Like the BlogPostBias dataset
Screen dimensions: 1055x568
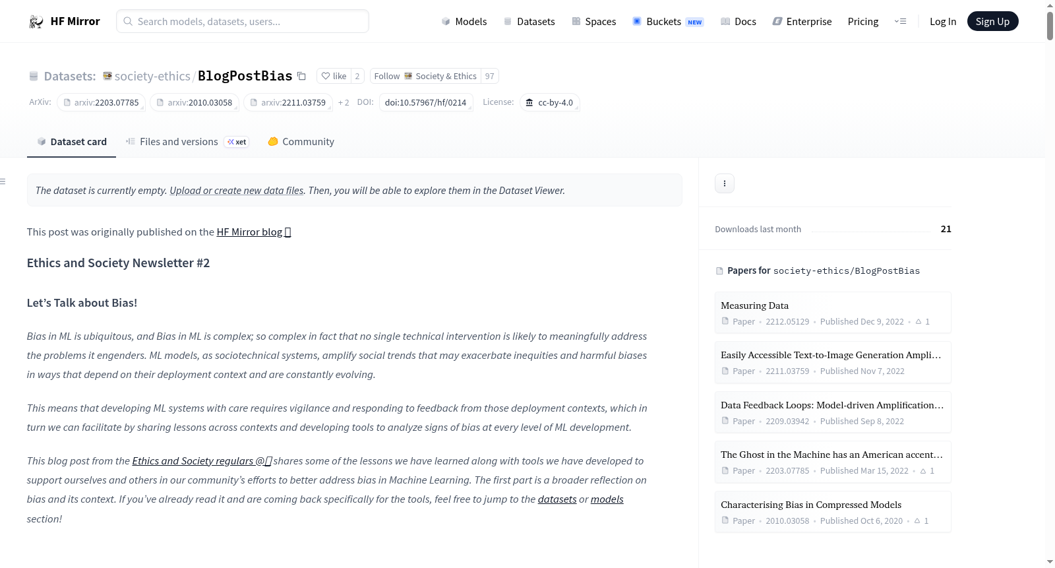334,76
